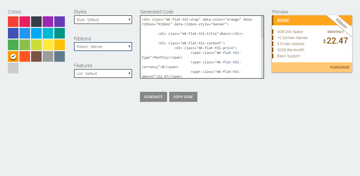Click the checked orange color swatch

click(13, 56)
